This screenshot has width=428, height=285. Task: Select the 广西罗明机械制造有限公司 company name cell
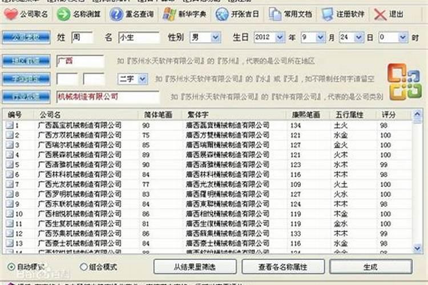click(x=79, y=194)
